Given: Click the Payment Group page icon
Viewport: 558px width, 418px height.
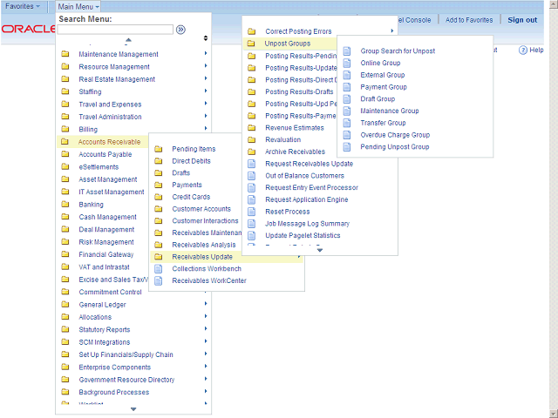Looking at the screenshot, I should tap(347, 87).
